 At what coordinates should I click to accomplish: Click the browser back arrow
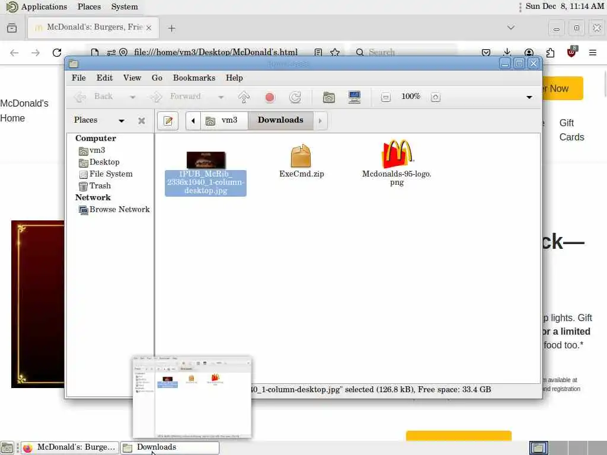pos(14,53)
